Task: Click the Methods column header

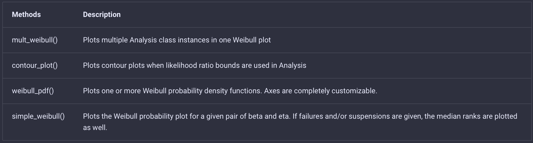Action: tap(26, 15)
